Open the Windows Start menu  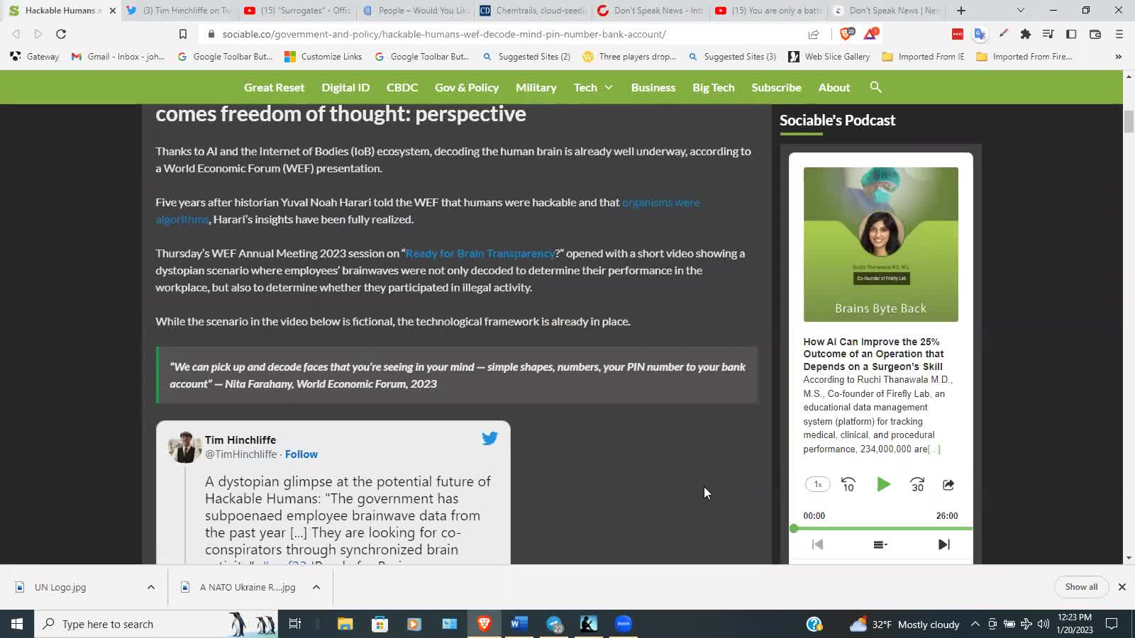(x=17, y=624)
